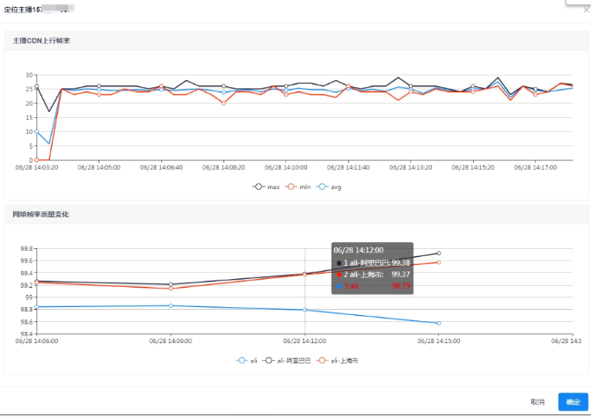Click the blue avg point at 14:03:20
This screenshot has width=591, height=418.
37,132
